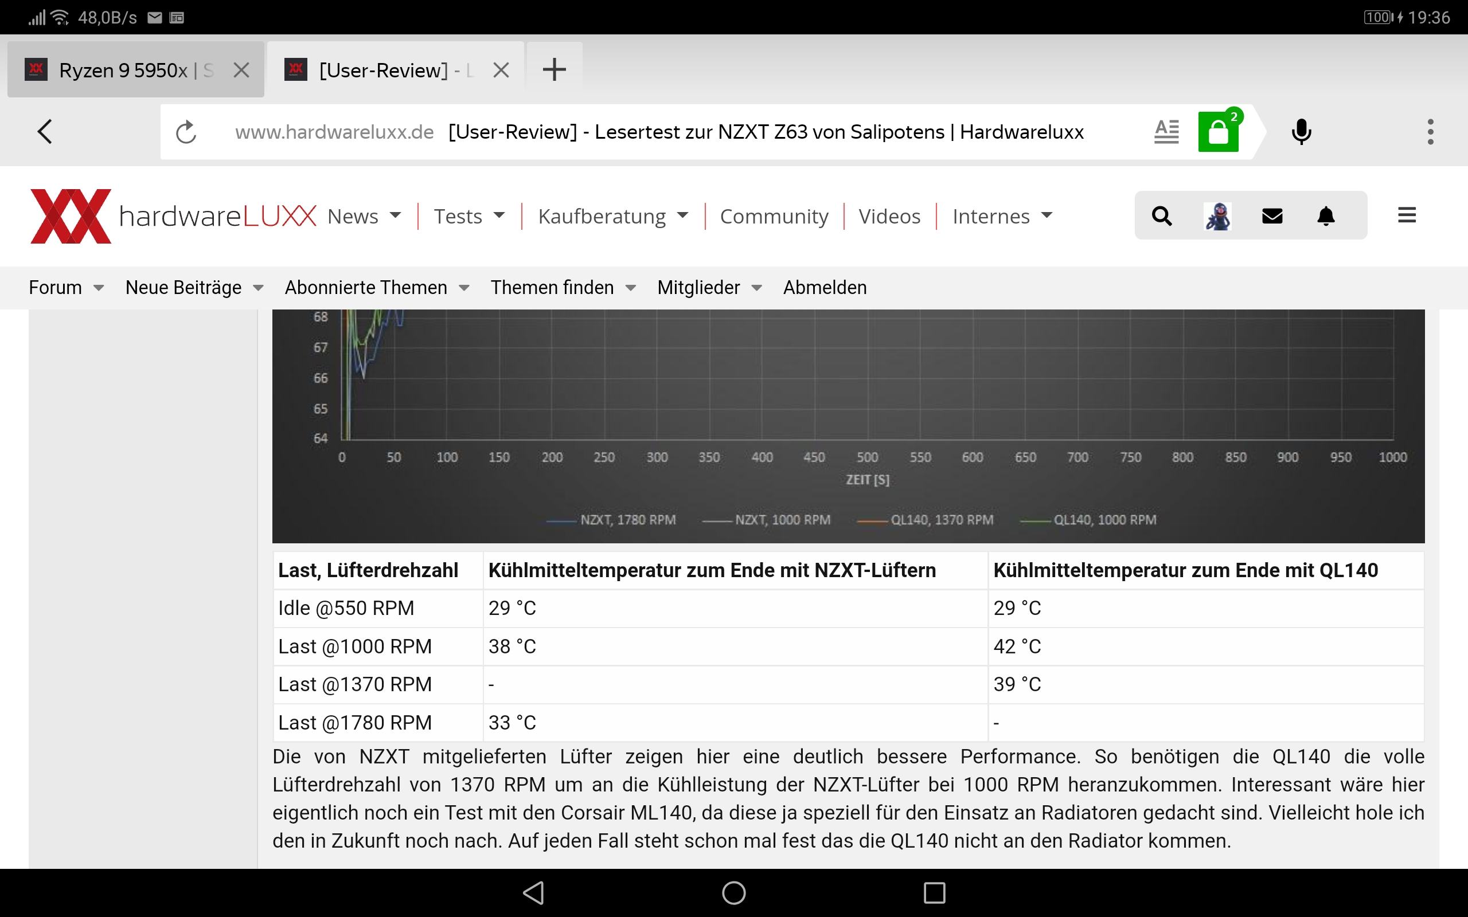
Task: Click the NZXT, 1780 RPM legend entry
Action: (611, 520)
